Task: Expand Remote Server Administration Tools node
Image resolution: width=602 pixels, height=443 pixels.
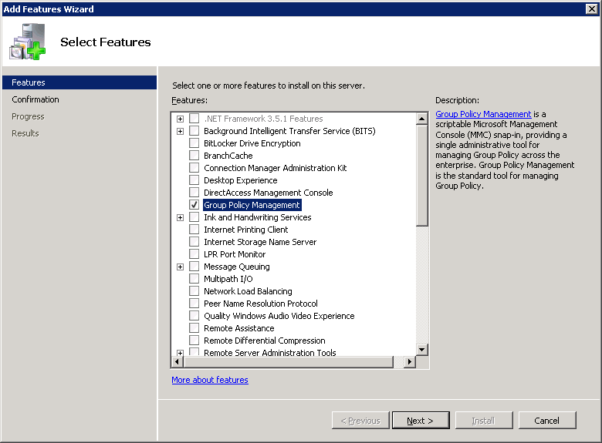Action: pyautogui.click(x=180, y=353)
